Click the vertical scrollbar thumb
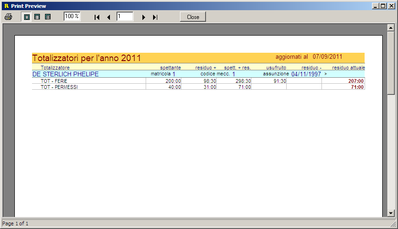The width and height of the screenshot is (398, 229). (391, 63)
